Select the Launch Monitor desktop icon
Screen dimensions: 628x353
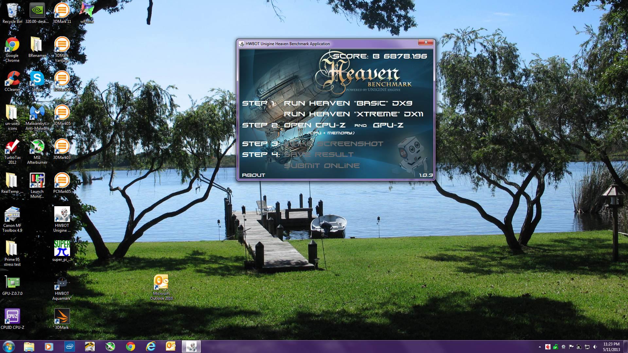pos(37,186)
